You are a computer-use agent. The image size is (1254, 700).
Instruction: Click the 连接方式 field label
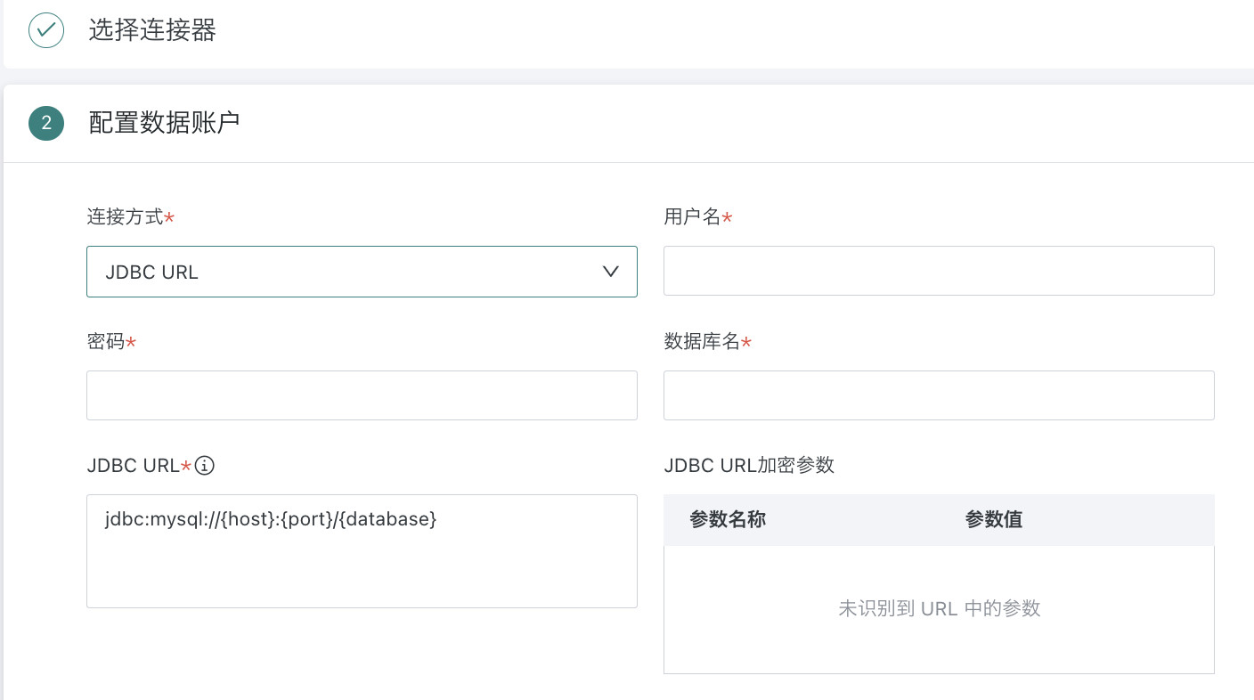(125, 217)
